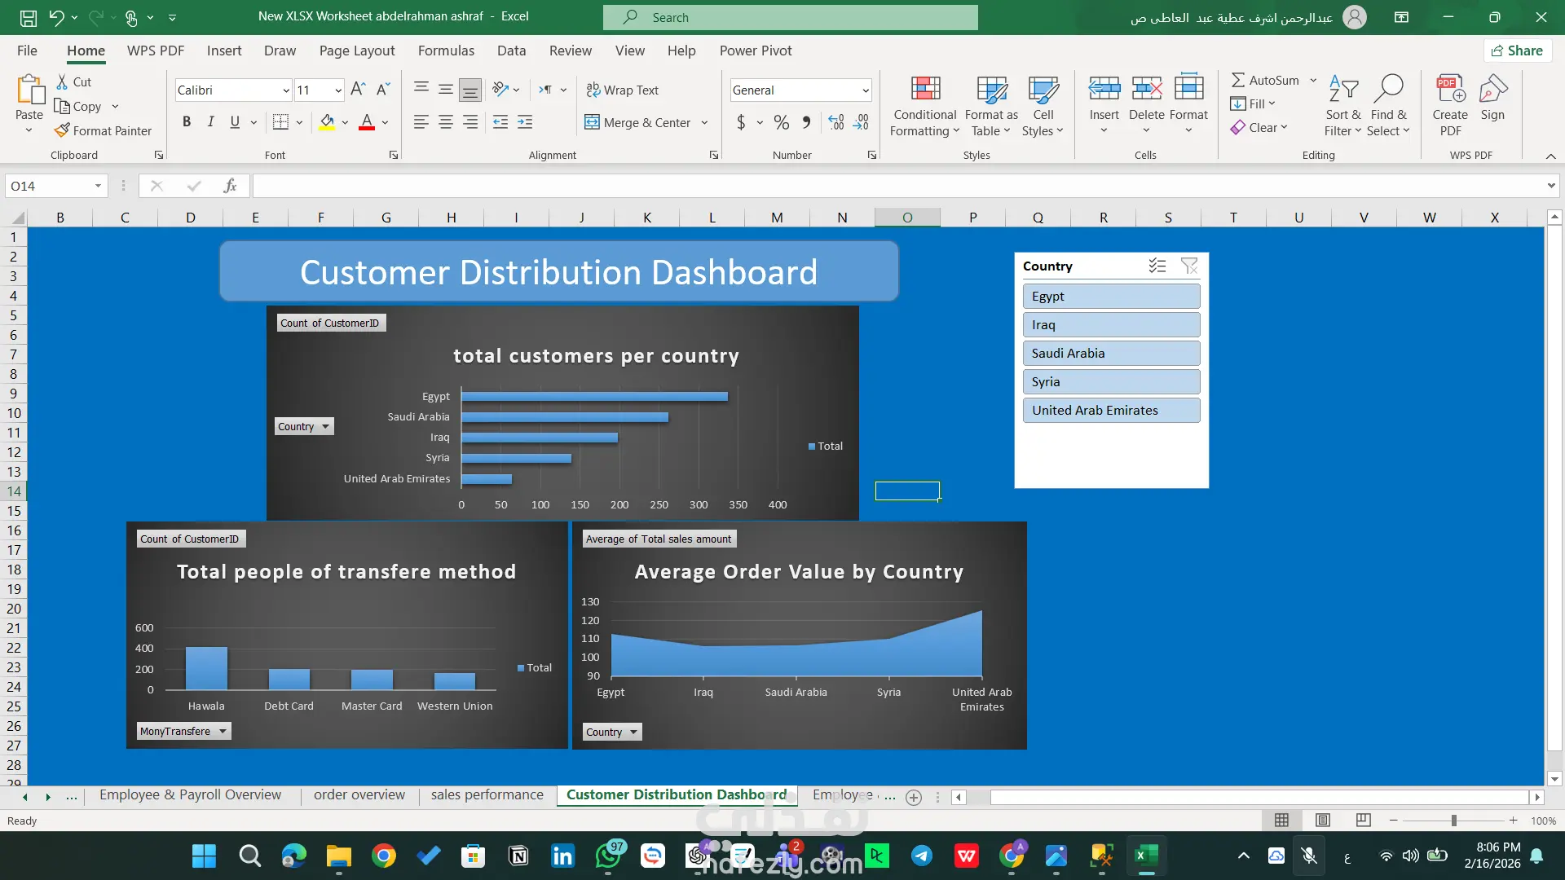The width and height of the screenshot is (1565, 880).
Task: Toggle Wrap Text for the cell
Action: 623,90
